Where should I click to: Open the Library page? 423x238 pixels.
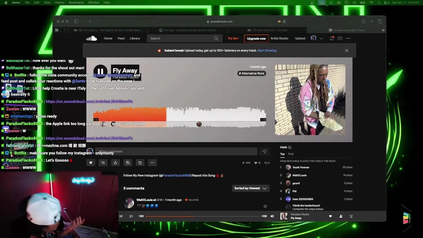(x=135, y=38)
